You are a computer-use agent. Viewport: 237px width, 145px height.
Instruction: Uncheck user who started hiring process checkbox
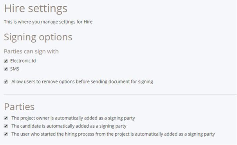tap(6, 134)
